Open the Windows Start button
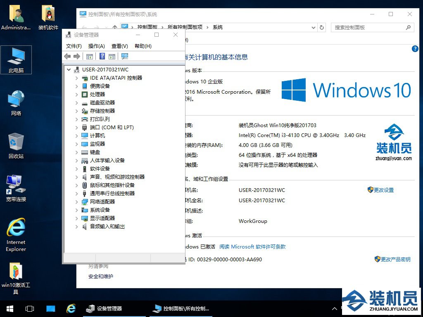The width and height of the screenshot is (423, 317). tap(10, 308)
